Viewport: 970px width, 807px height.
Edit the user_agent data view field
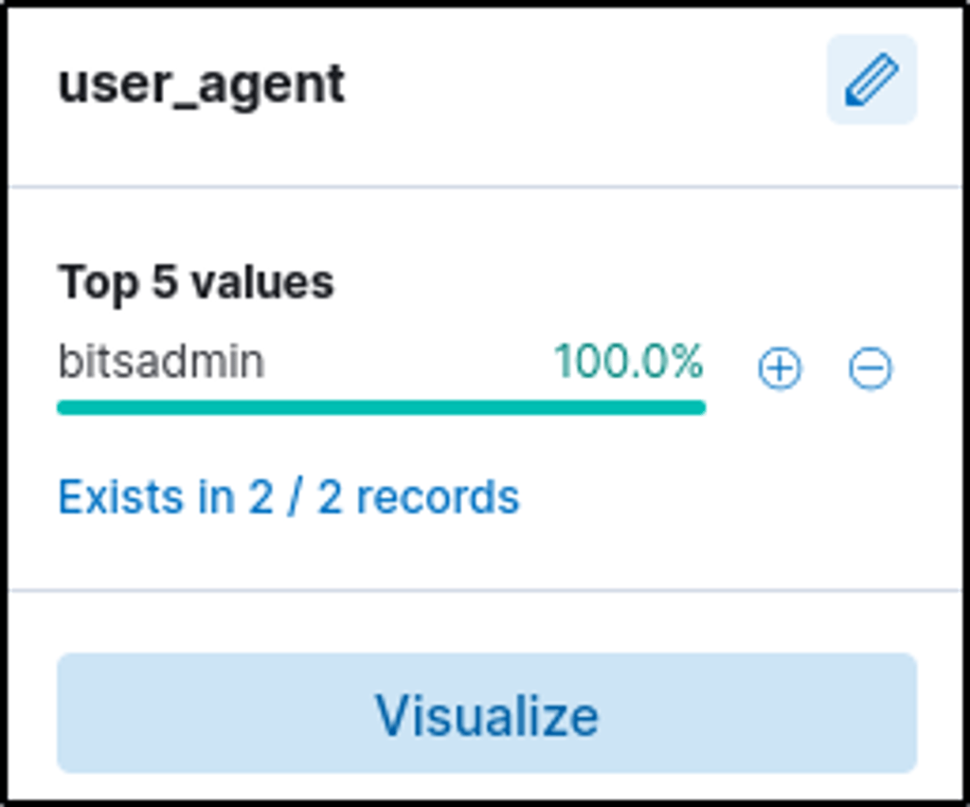click(x=871, y=80)
